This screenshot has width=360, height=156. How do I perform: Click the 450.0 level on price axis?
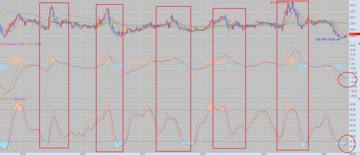[353, 5]
